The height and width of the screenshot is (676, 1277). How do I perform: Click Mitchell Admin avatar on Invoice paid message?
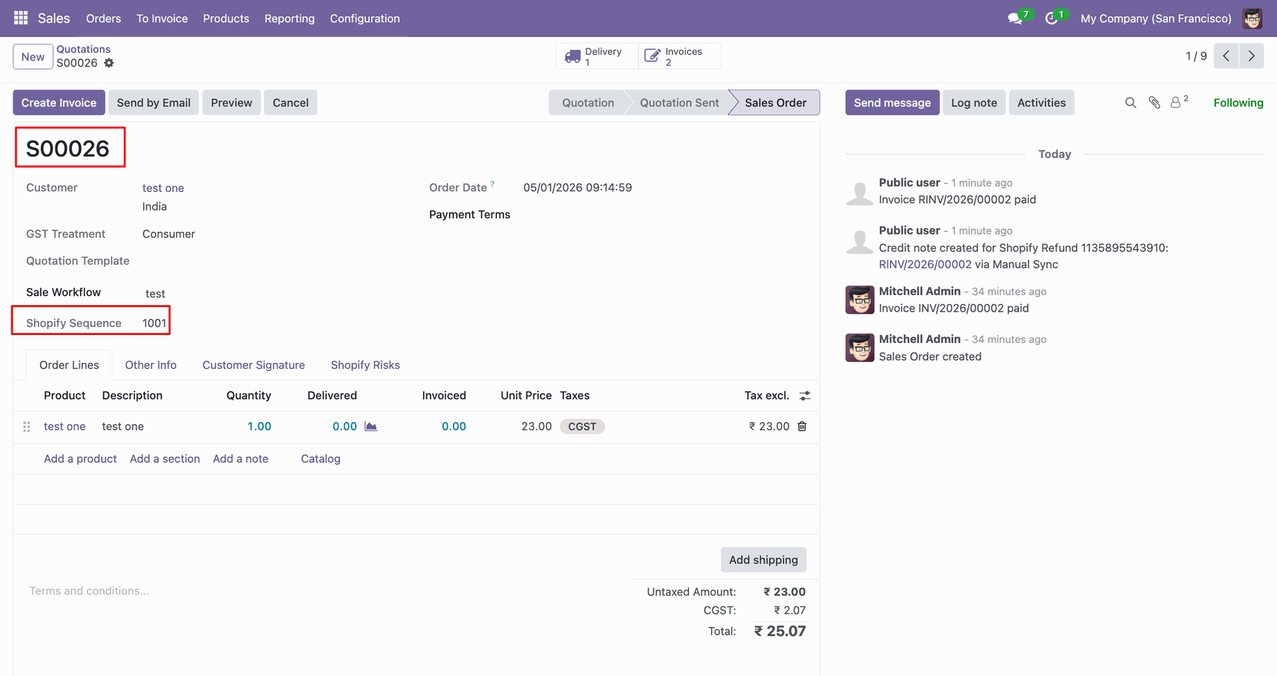(859, 300)
